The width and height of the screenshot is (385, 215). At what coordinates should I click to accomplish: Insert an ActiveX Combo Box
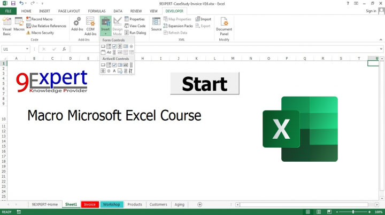click(x=109, y=65)
